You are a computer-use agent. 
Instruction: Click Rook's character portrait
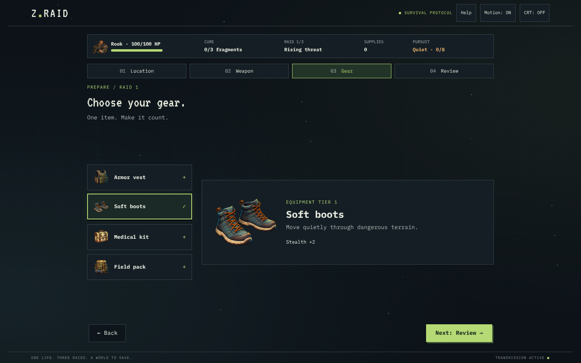pos(100,46)
